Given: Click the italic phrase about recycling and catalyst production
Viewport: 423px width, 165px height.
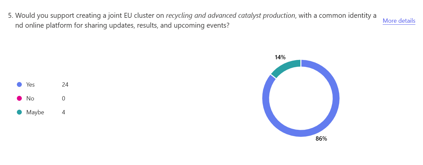Looking at the screenshot, I should [x=230, y=16].
